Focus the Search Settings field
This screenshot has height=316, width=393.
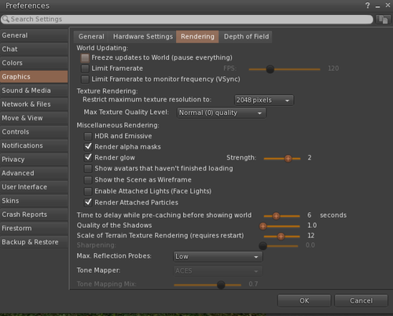(x=187, y=19)
